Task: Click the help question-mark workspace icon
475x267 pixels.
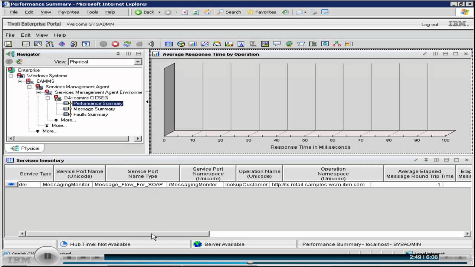Action: tap(86, 44)
